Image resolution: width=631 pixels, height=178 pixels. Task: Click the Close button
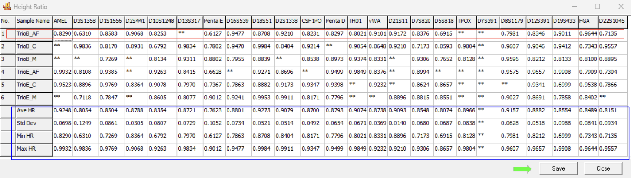tap(603, 168)
